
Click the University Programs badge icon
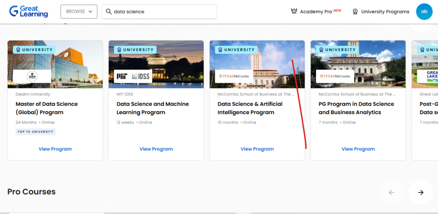[x=355, y=12]
